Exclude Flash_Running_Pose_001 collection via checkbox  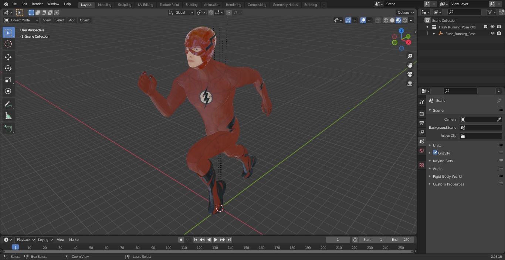pos(486,27)
